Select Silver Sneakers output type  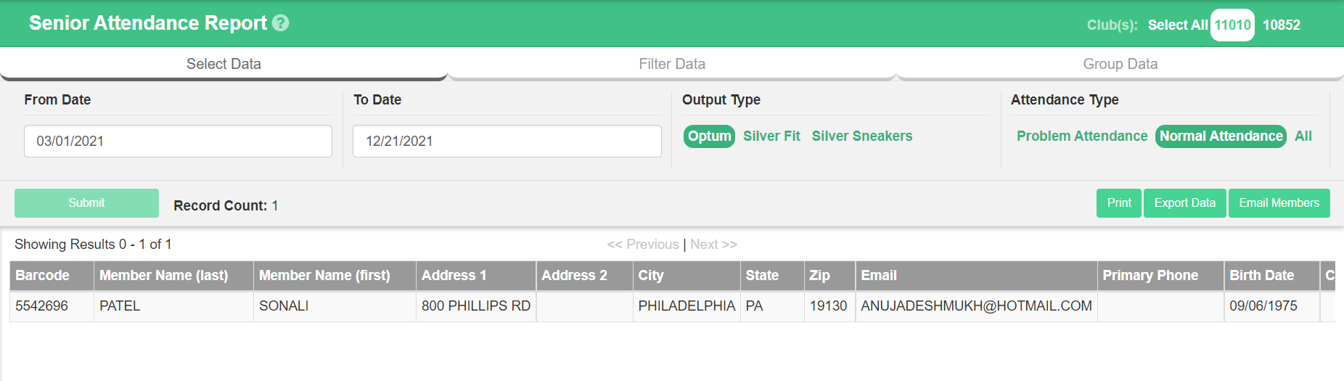[862, 136]
